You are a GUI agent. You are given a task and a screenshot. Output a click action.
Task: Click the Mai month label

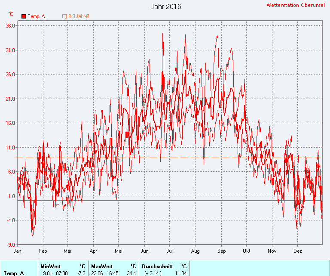pyautogui.click(x=119, y=251)
